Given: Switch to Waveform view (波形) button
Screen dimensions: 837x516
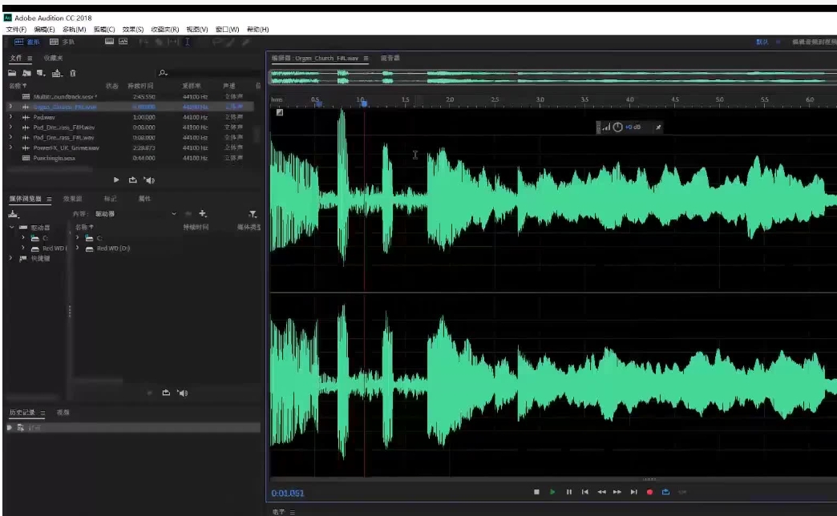Looking at the screenshot, I should coord(26,42).
